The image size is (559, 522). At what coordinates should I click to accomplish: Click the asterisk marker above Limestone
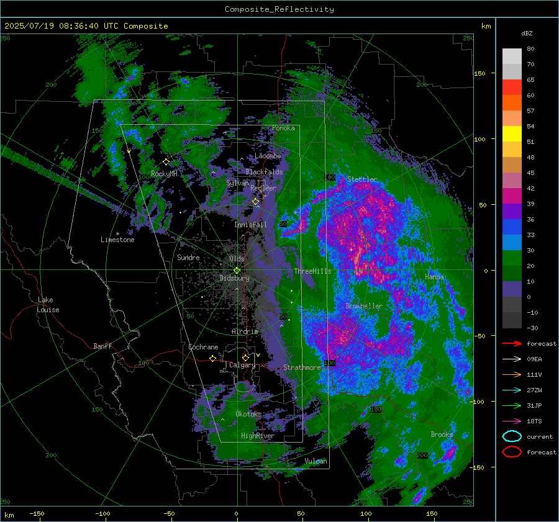click(117, 234)
